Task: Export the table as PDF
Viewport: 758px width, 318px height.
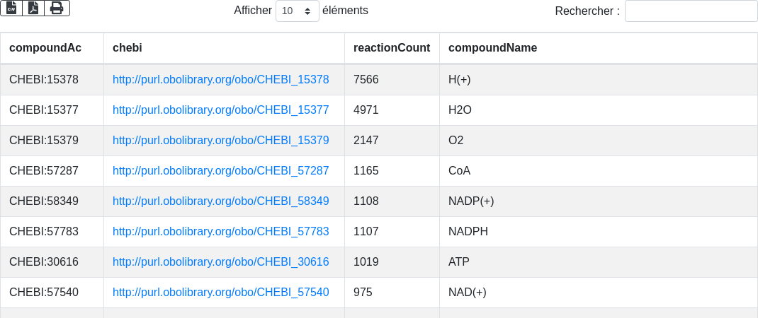Action: [x=33, y=8]
